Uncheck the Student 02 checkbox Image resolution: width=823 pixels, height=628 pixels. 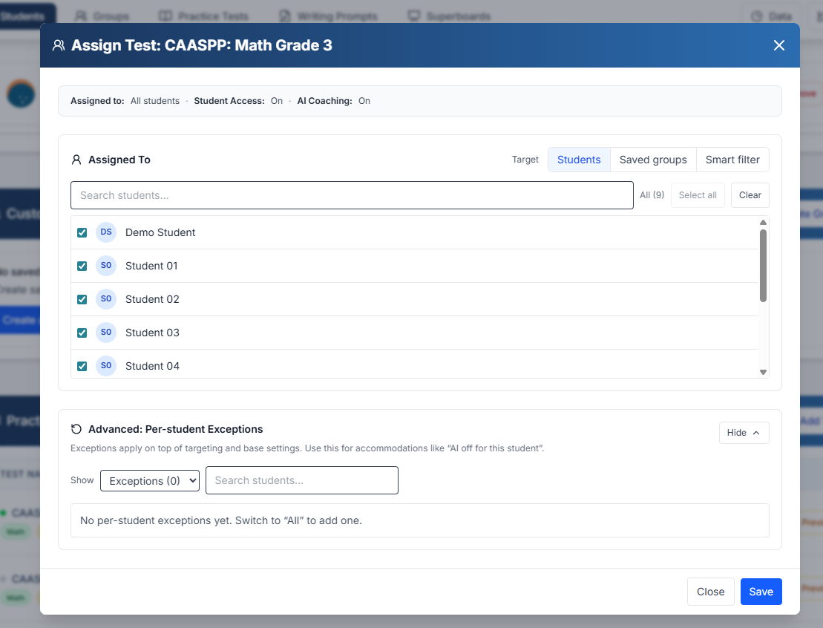pyautogui.click(x=82, y=299)
